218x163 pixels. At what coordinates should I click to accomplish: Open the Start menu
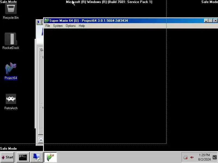click(x=7, y=157)
